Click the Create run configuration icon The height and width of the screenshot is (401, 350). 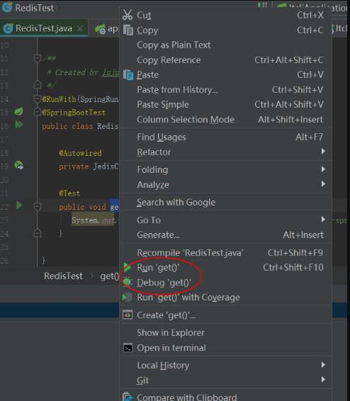click(128, 315)
